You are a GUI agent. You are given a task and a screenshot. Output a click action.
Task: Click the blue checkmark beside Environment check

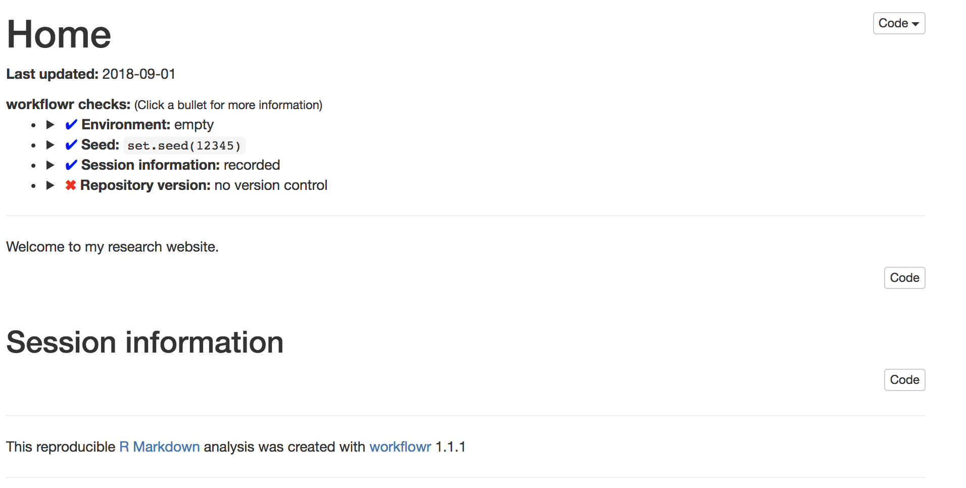click(x=71, y=124)
